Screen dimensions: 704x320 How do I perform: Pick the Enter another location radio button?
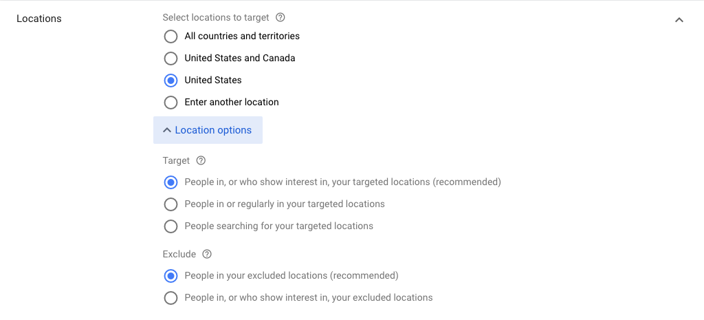tap(170, 102)
